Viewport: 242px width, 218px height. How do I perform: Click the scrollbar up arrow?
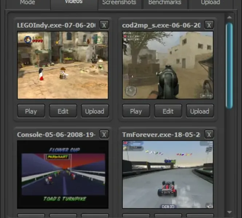coord(229,17)
